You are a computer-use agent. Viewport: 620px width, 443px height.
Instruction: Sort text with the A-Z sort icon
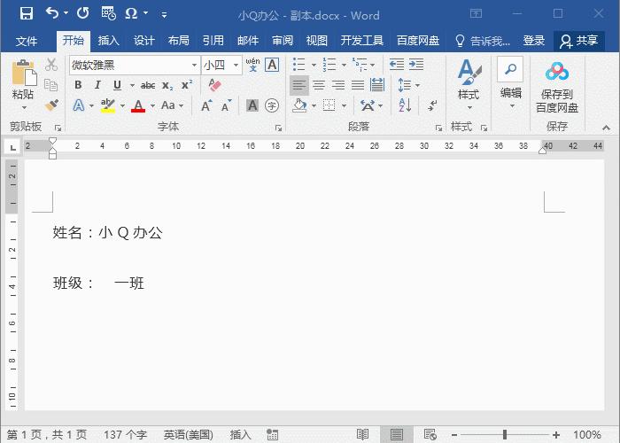point(405,105)
